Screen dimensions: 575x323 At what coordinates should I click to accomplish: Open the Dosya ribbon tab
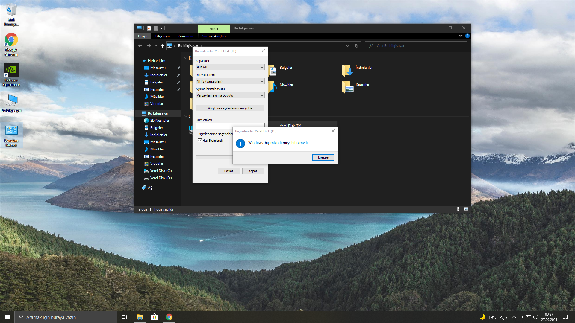(x=143, y=36)
